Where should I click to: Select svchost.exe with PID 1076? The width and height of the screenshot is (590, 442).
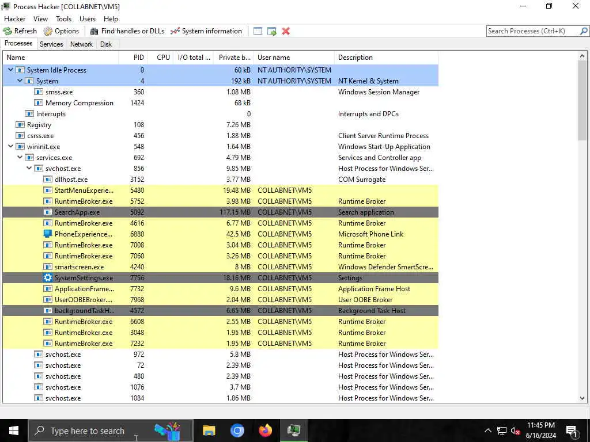[221, 387]
